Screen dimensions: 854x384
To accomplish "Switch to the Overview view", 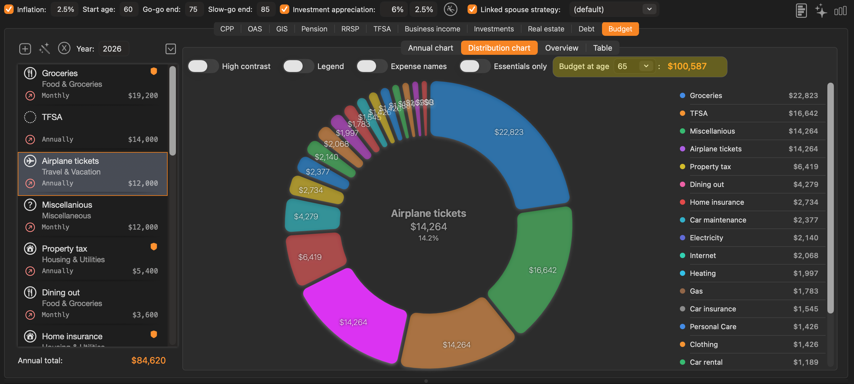I will (561, 48).
